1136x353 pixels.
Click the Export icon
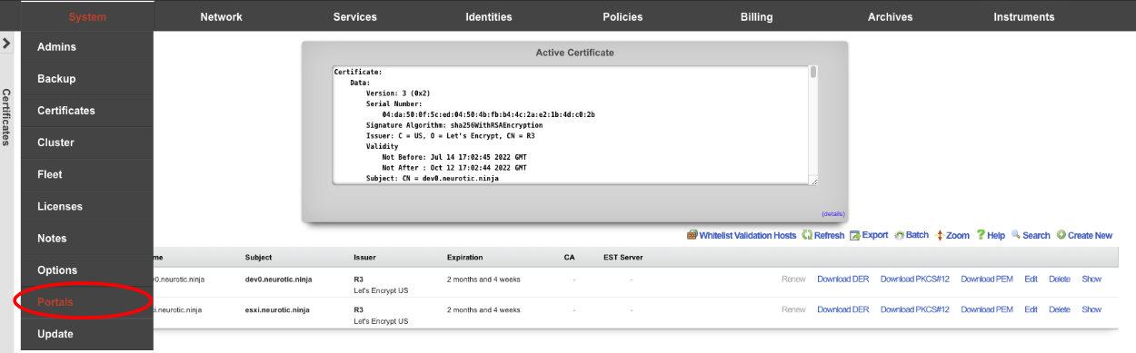click(x=854, y=235)
